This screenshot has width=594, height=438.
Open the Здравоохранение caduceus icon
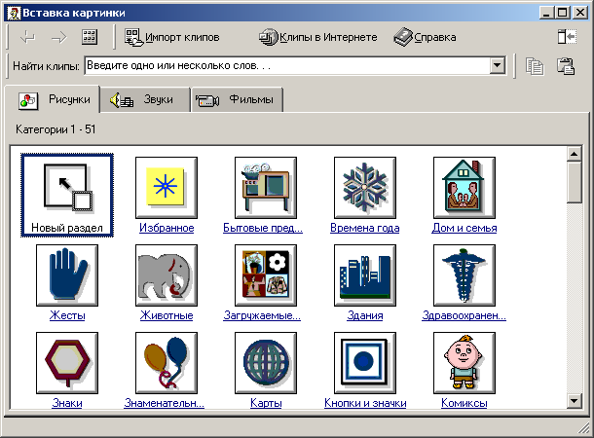pyautogui.click(x=464, y=275)
